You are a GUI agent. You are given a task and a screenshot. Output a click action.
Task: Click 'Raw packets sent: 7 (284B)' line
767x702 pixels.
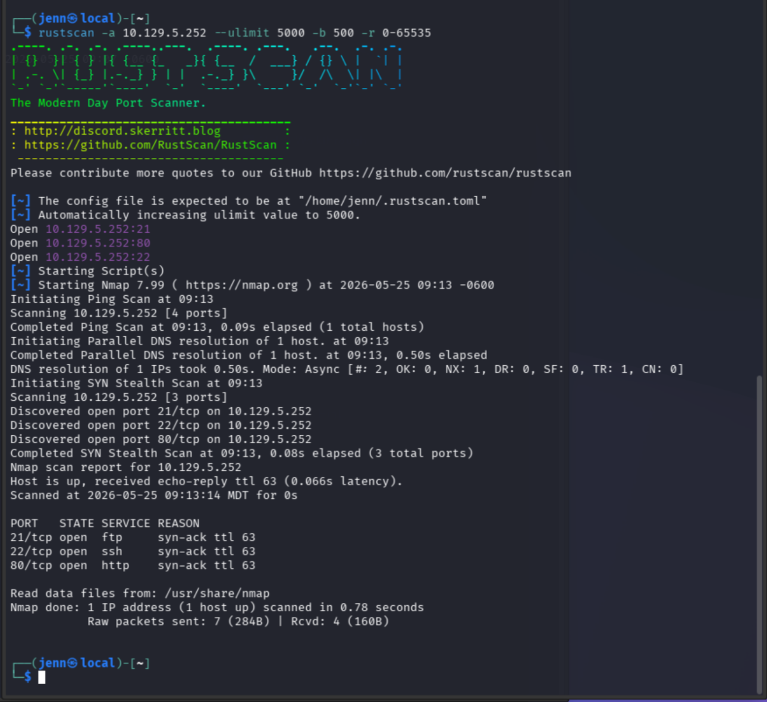click(x=238, y=622)
